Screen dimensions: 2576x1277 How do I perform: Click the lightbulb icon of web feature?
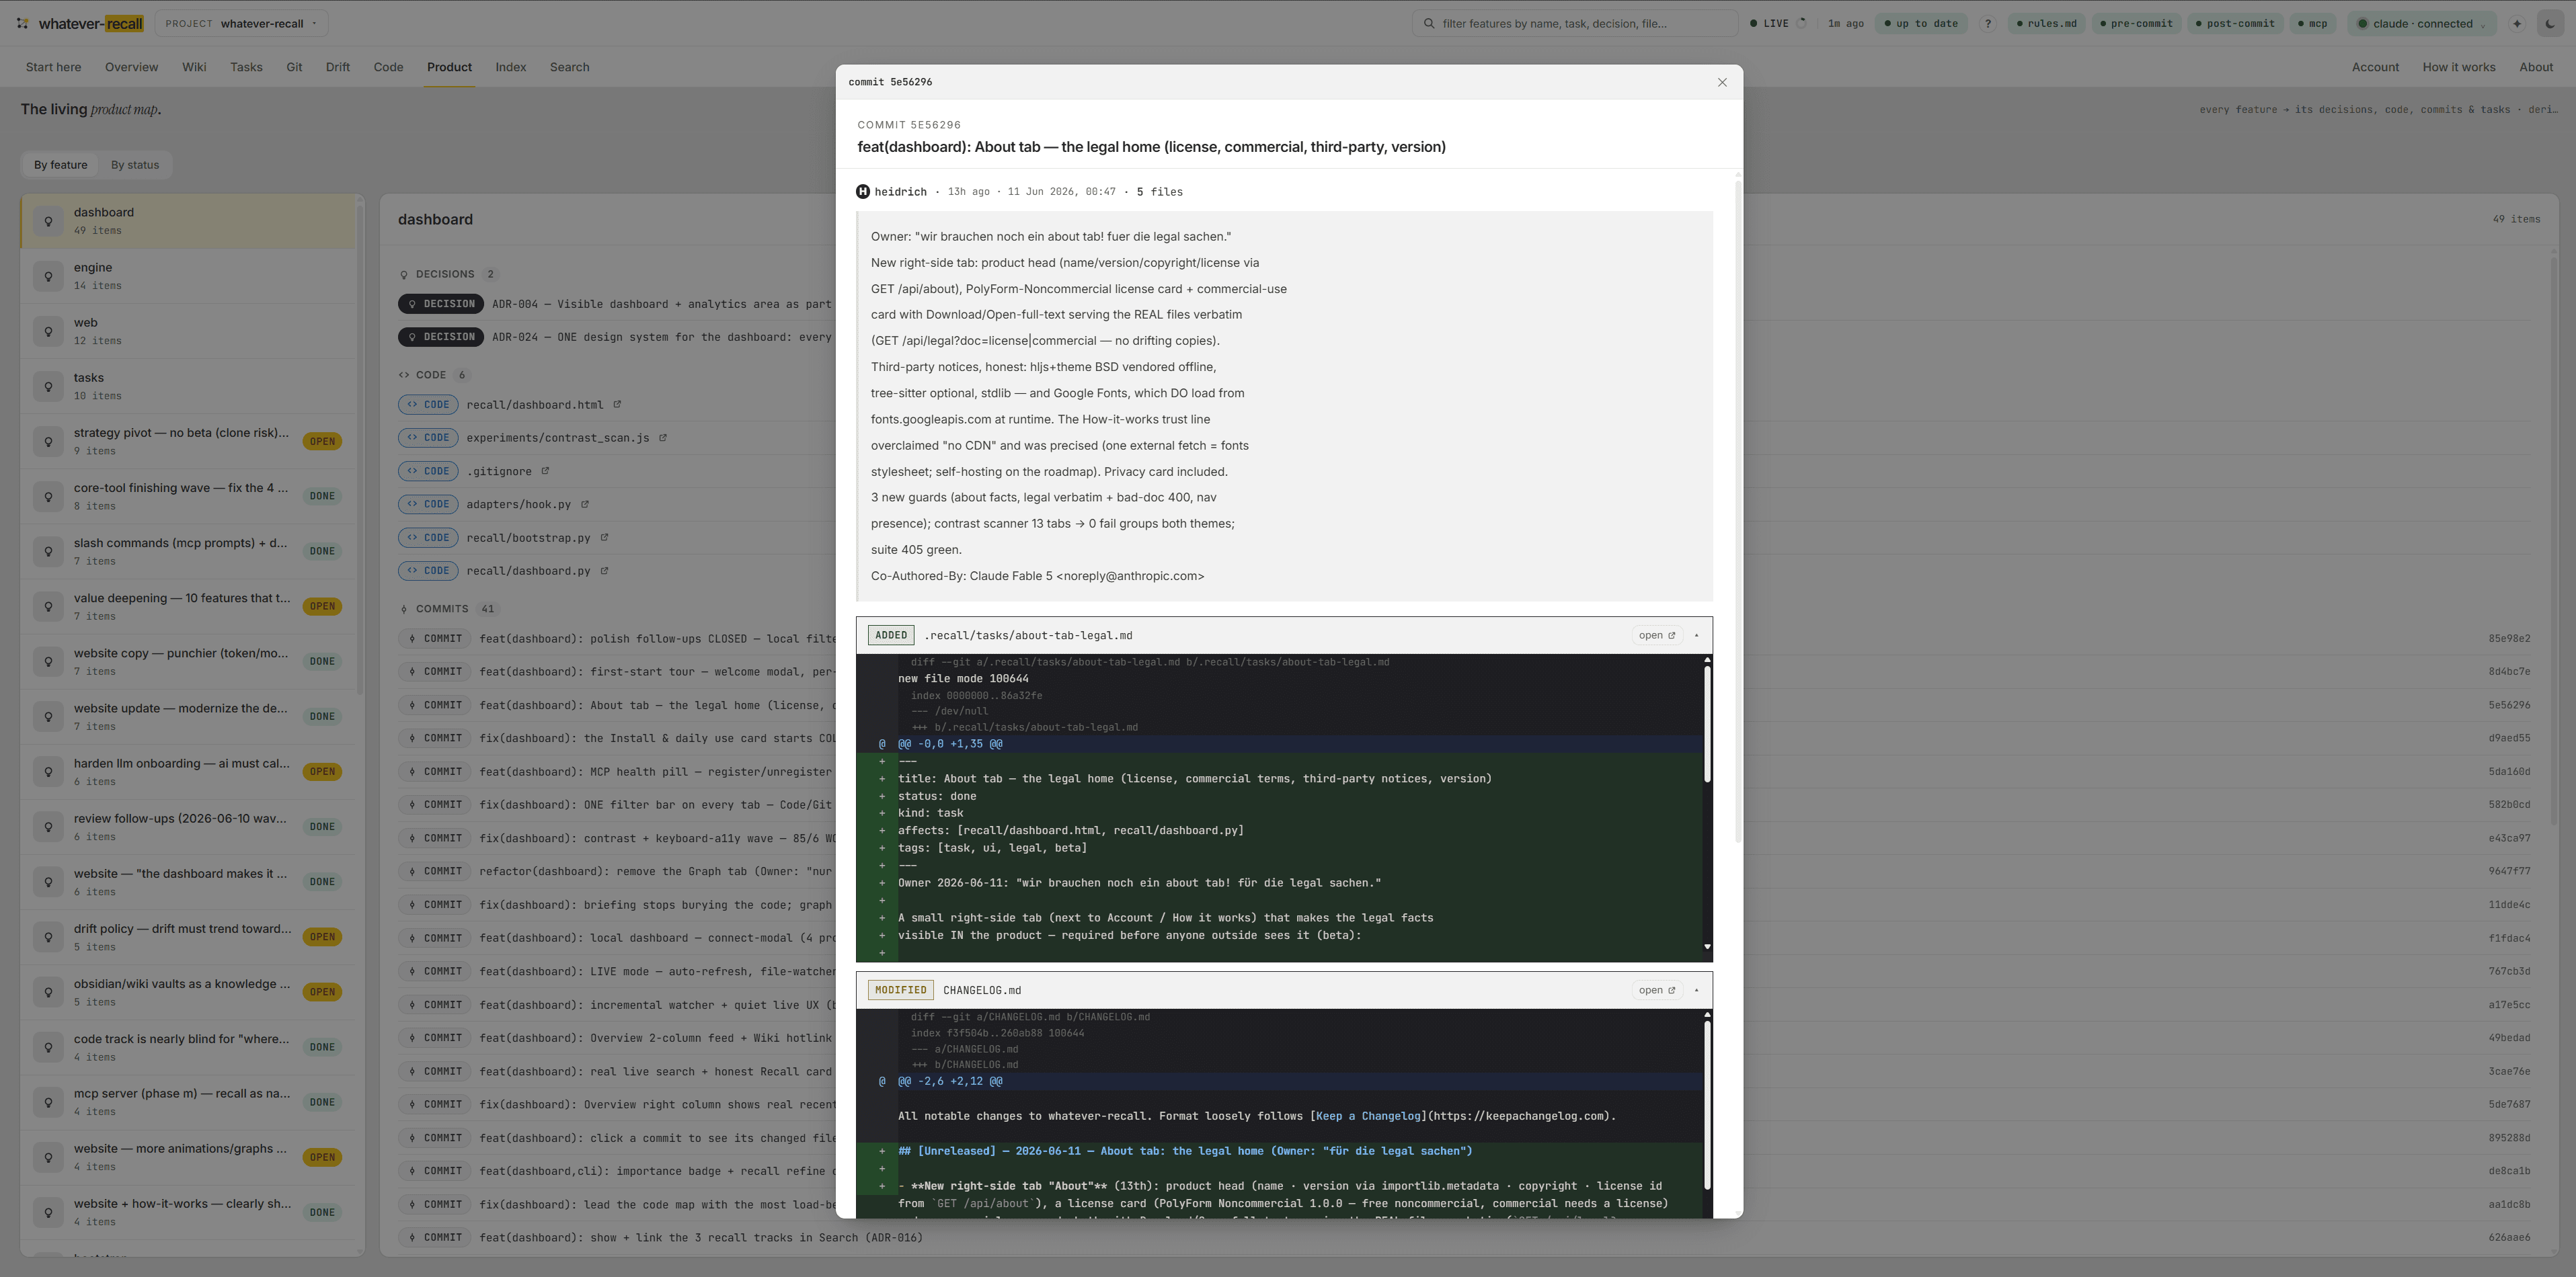[x=48, y=331]
